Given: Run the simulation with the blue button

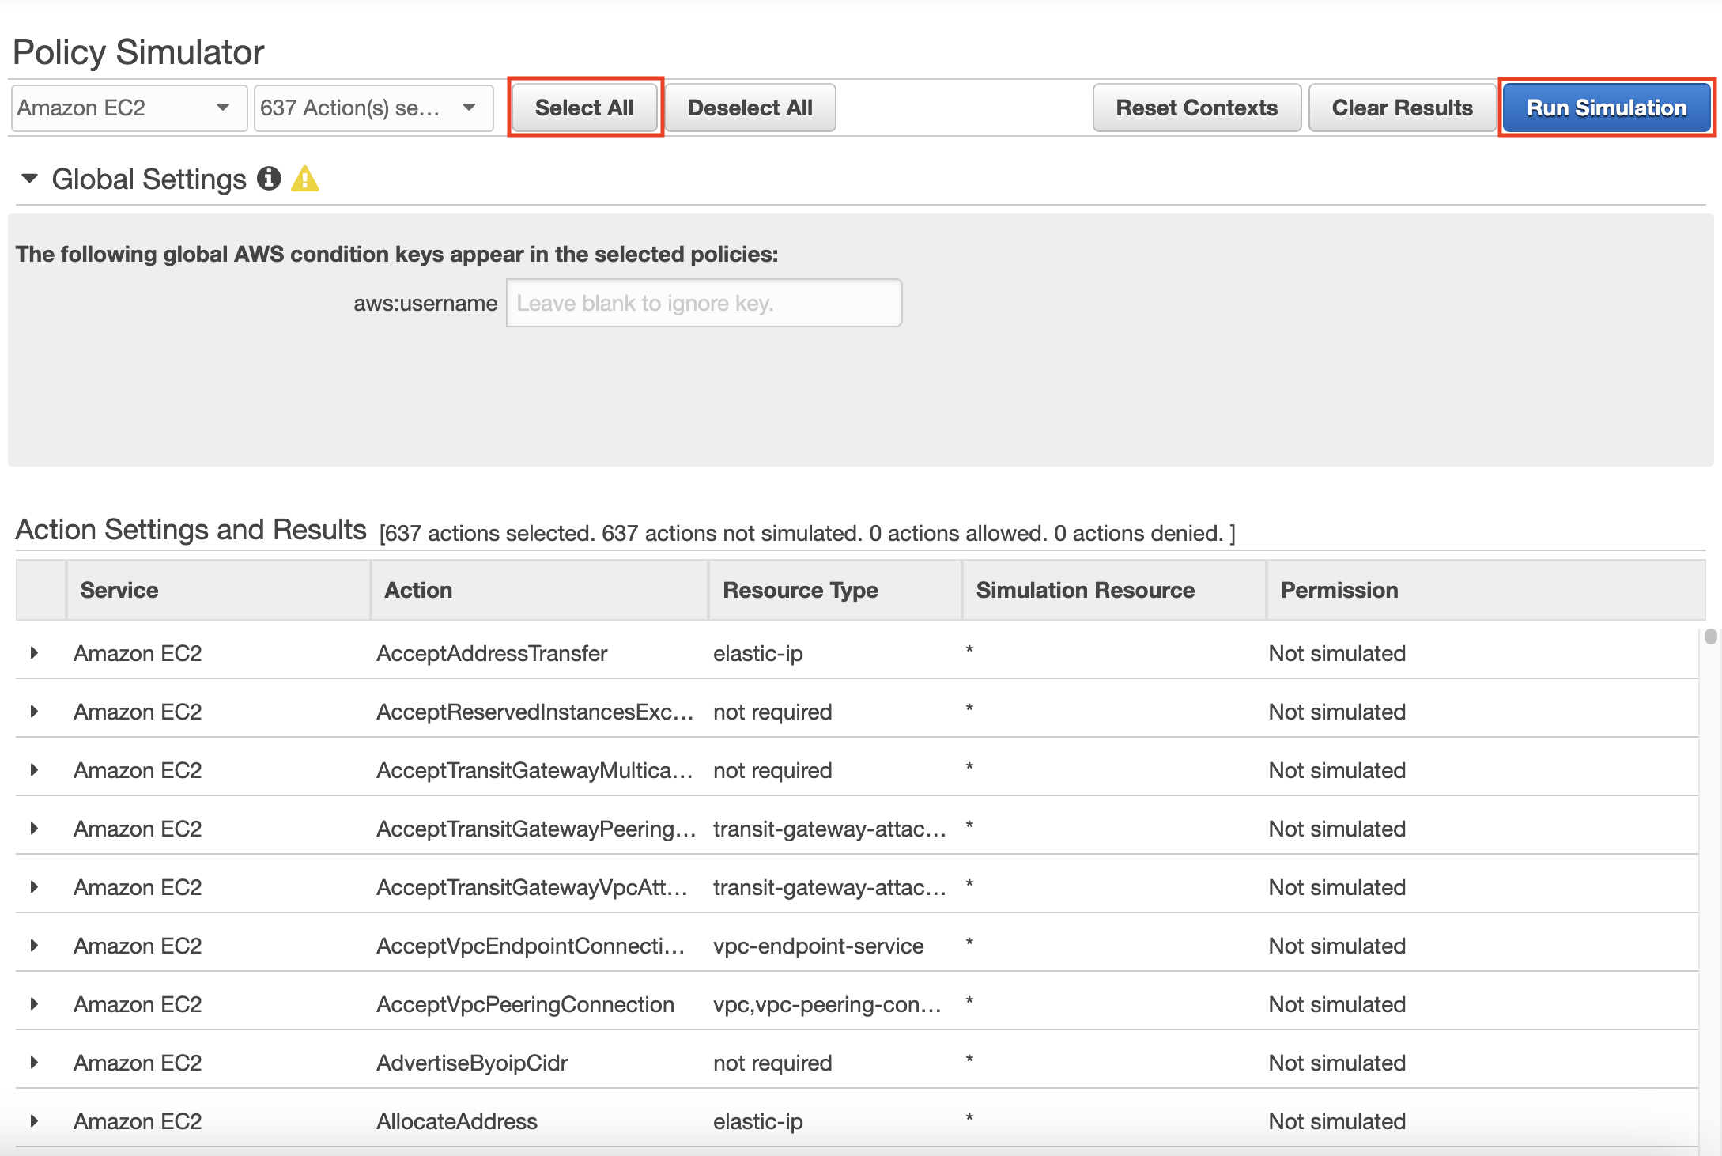Looking at the screenshot, I should coord(1606,108).
